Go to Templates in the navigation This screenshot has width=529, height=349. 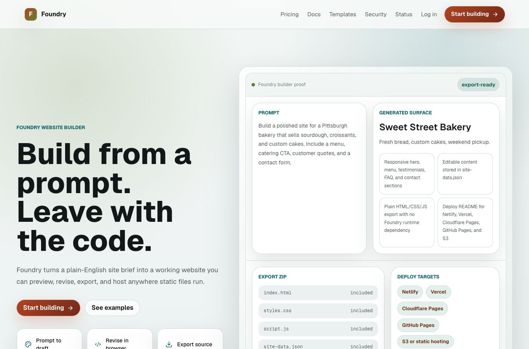(x=343, y=14)
